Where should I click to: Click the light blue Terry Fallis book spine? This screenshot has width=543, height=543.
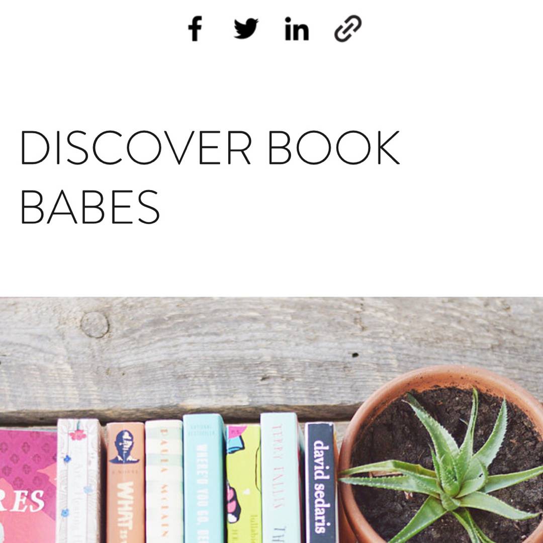(x=281, y=478)
